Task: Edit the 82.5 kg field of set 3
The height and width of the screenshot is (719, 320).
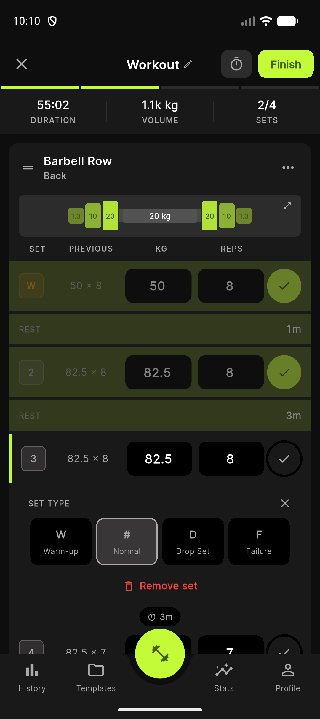Action: (x=159, y=459)
